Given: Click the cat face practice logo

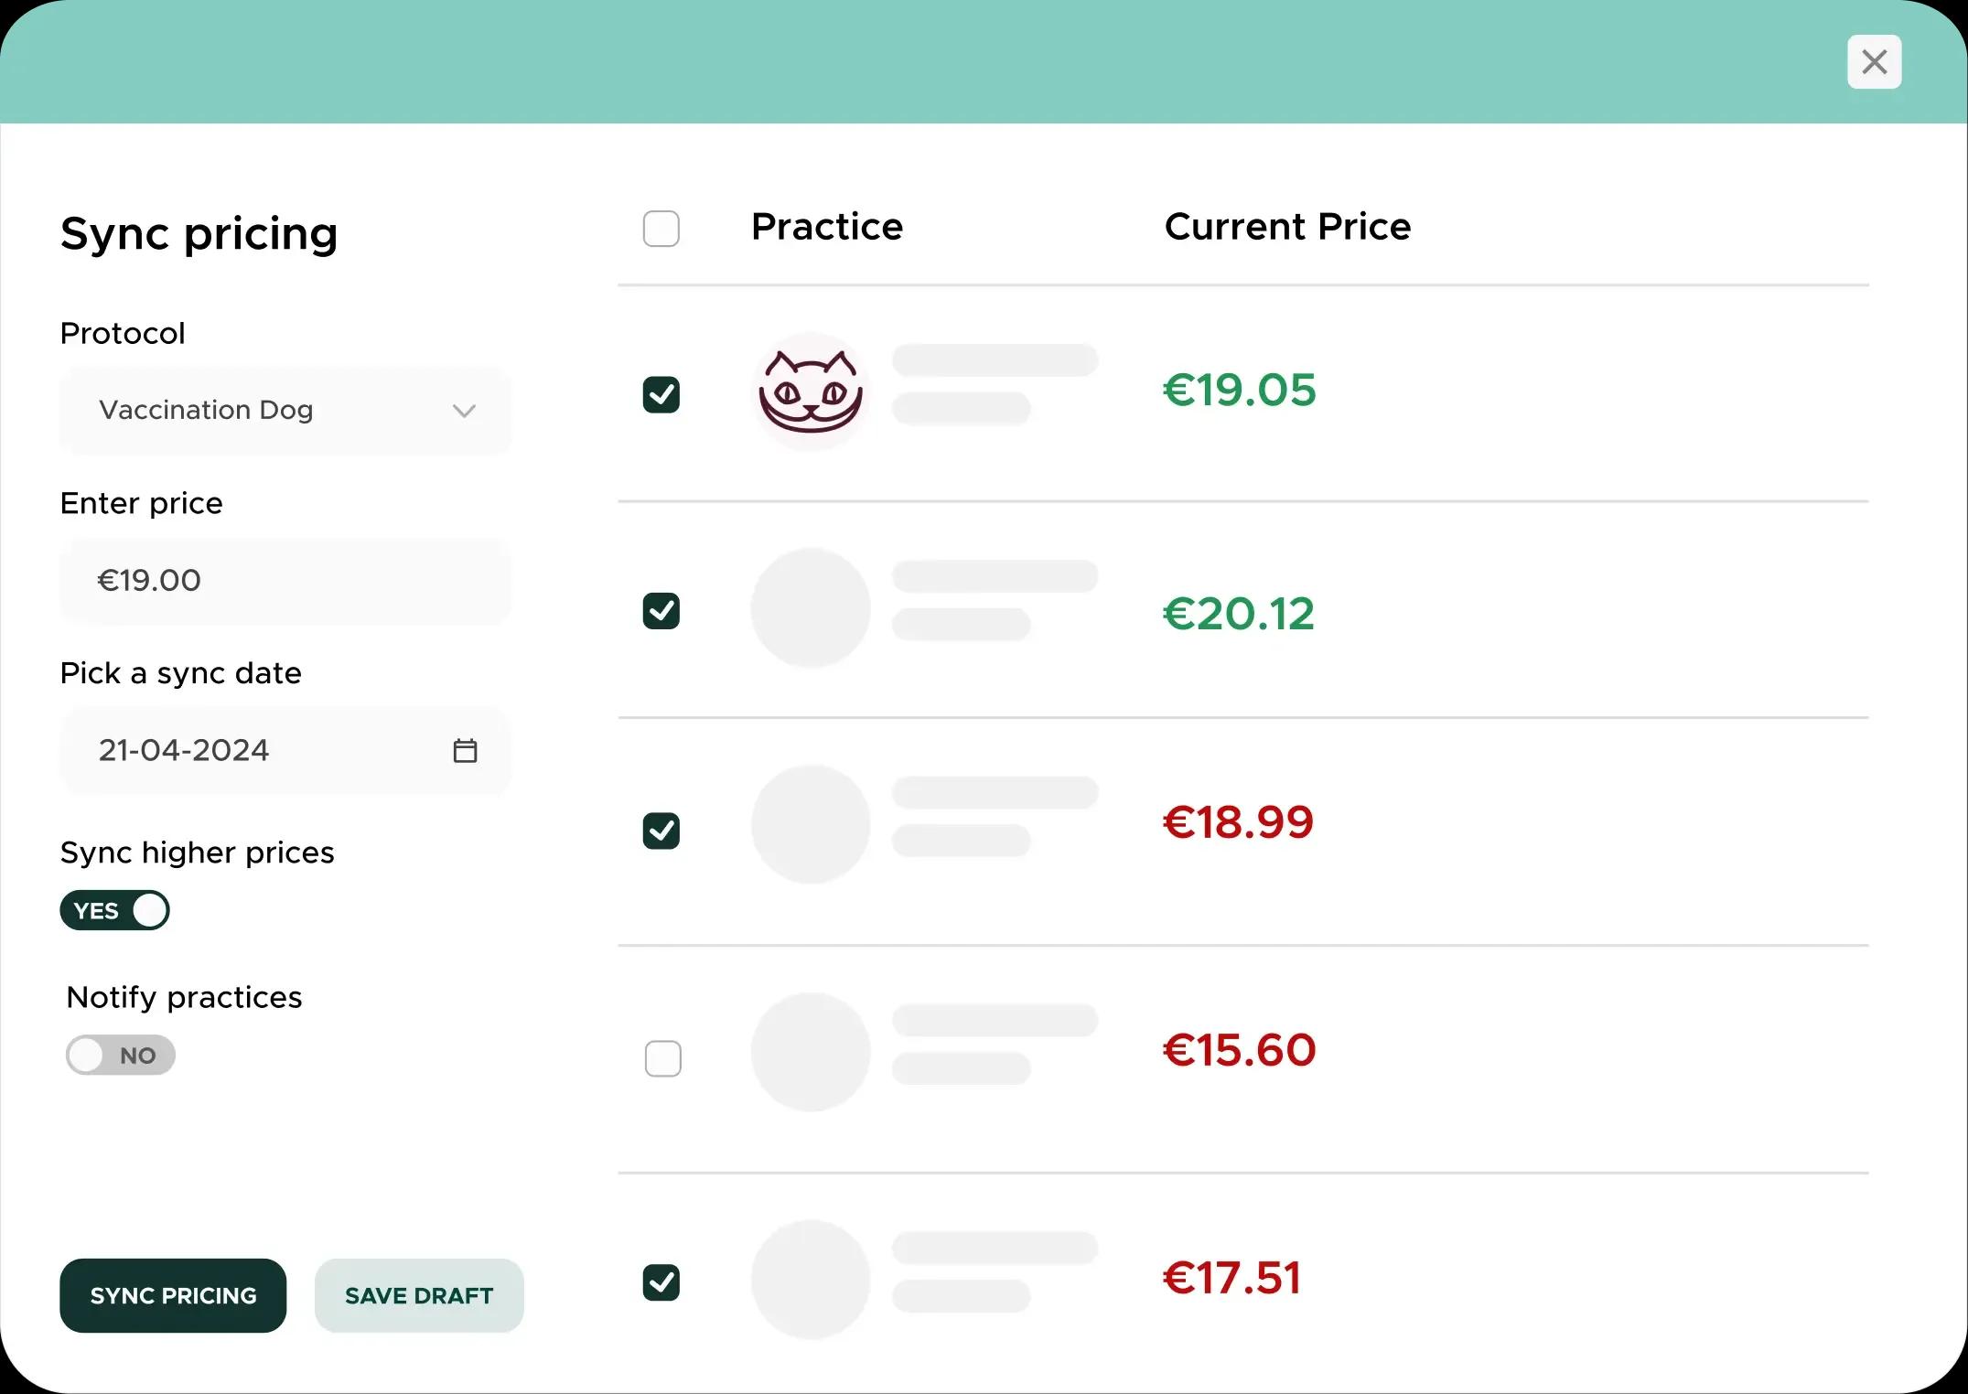Looking at the screenshot, I should 810,392.
